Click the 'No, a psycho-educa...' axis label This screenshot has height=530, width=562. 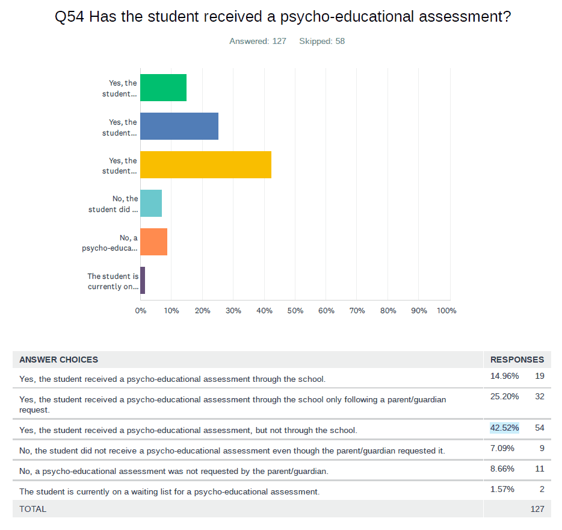[110, 243]
